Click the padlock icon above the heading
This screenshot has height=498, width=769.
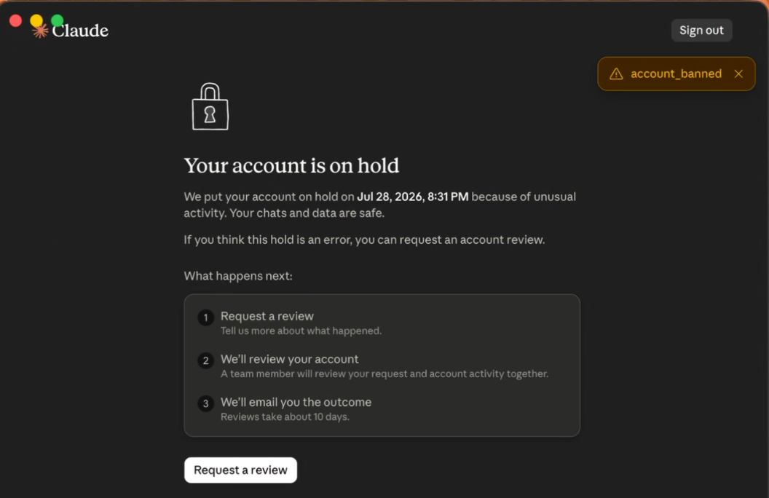coord(210,106)
